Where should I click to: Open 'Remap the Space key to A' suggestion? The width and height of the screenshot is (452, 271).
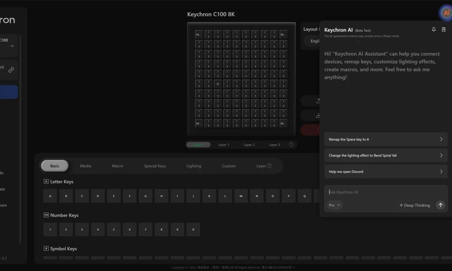(386, 139)
